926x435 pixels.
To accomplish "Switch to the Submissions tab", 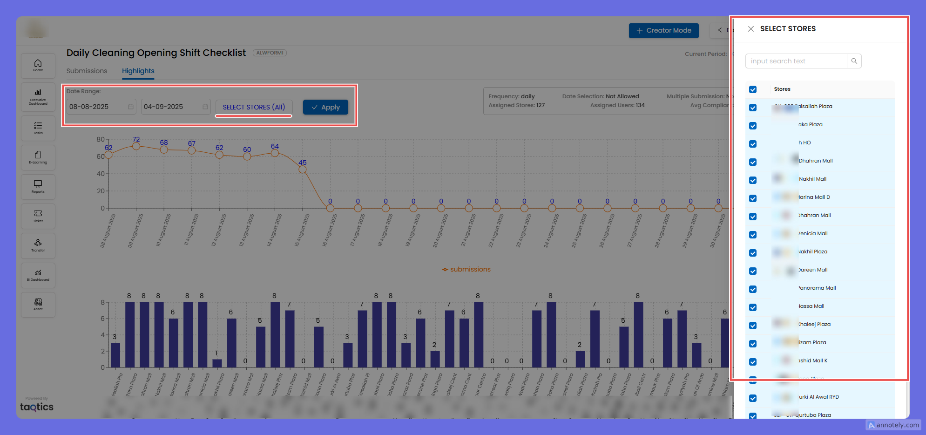I will pyautogui.click(x=87, y=71).
